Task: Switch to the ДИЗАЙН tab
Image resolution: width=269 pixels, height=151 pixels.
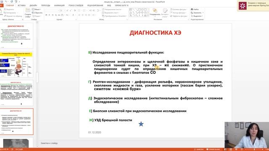Action: (x=33, y=5)
